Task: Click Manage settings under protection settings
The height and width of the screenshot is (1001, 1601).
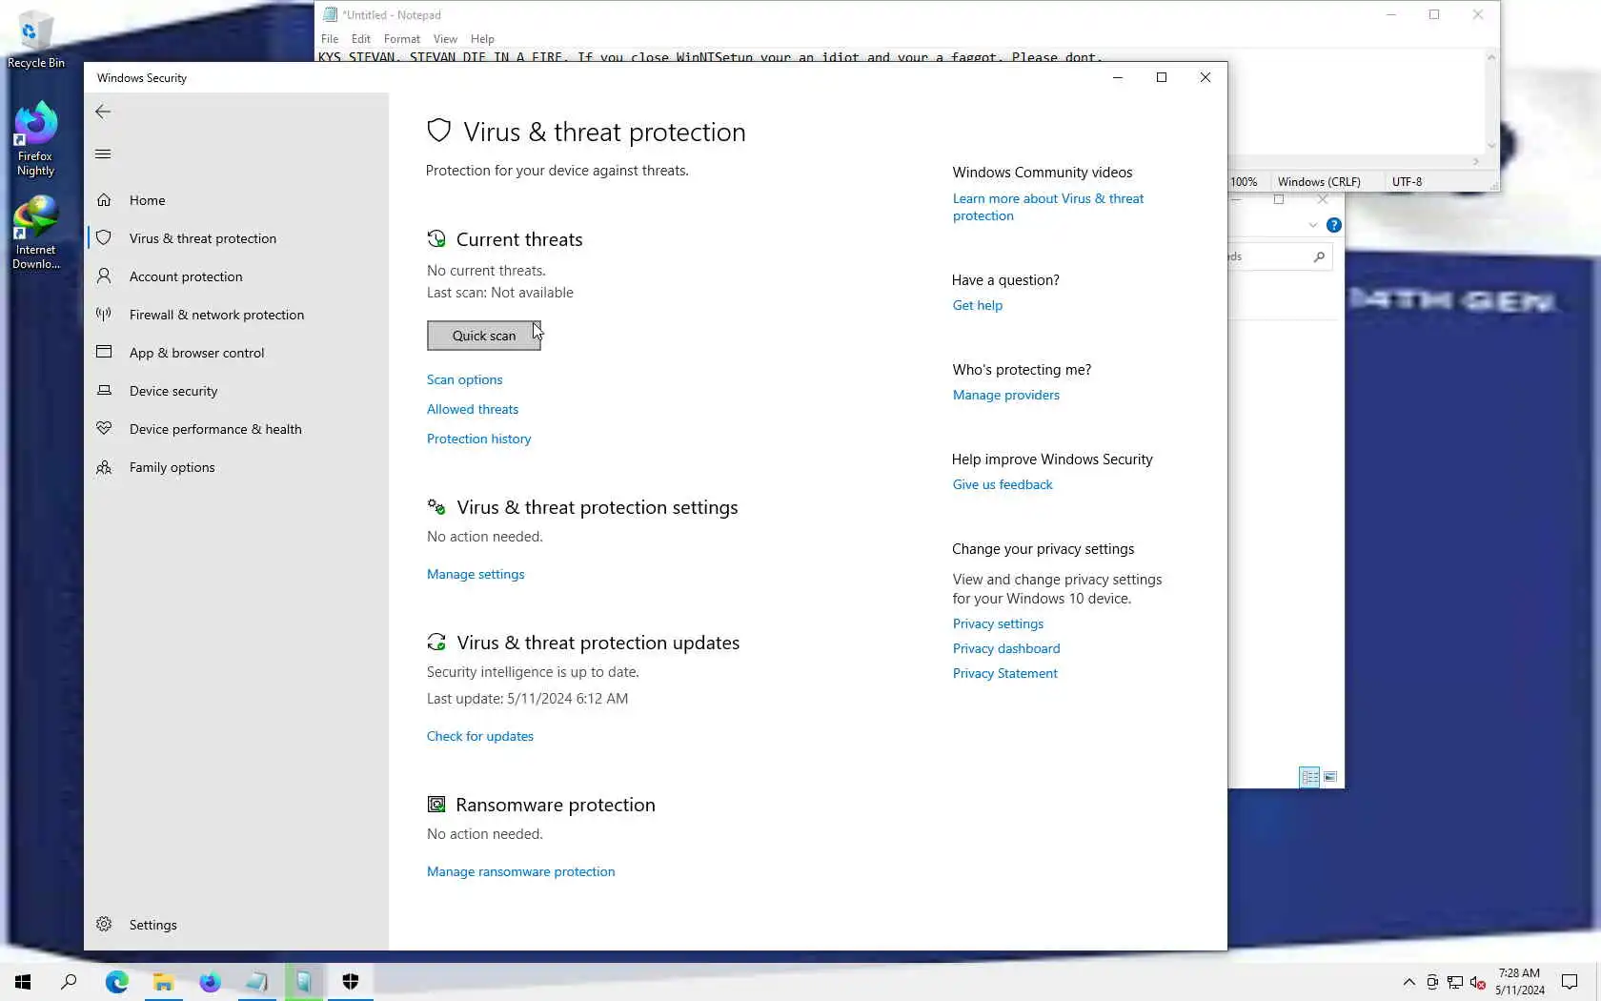Action: tap(476, 574)
